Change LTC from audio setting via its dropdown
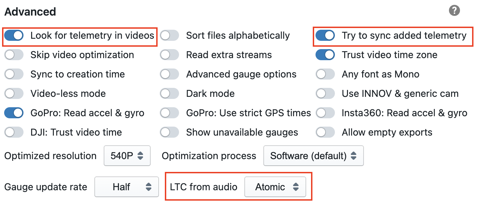 click(275, 187)
